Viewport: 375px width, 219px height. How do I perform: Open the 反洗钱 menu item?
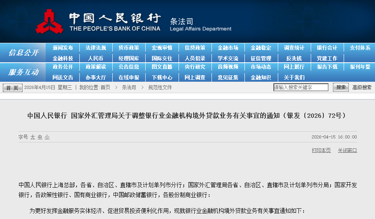tap(294, 58)
